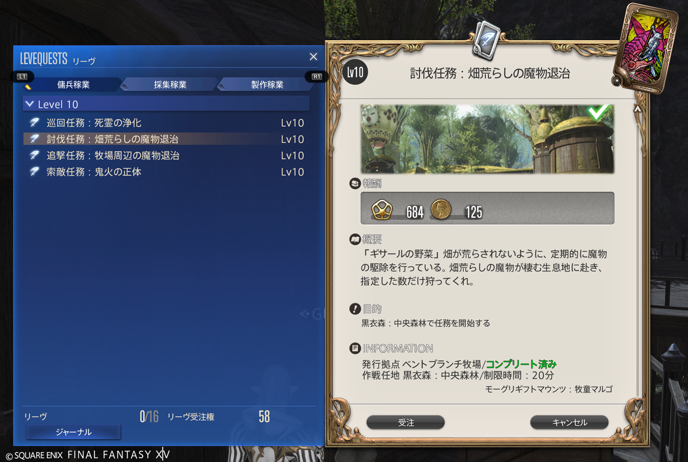Click the feather icon beside 巡回任務：死霊の浄化
688x462 pixels.
click(x=34, y=122)
